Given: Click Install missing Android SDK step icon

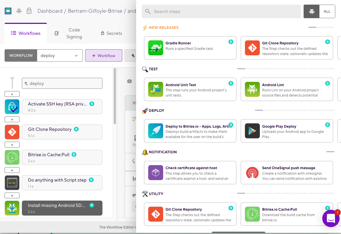Looking at the screenshot, I should [12, 208].
